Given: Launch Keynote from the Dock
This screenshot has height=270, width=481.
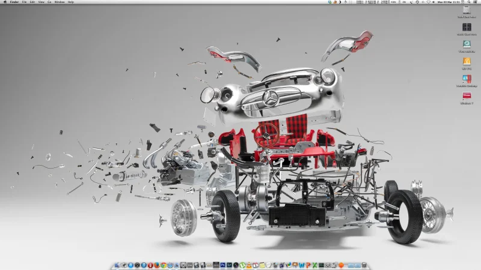Looking at the screenshot, I should coord(295,265).
